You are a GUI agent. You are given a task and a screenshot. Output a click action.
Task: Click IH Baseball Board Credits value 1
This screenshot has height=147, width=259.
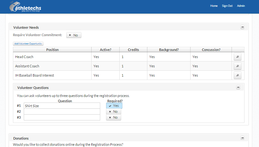point(133,75)
